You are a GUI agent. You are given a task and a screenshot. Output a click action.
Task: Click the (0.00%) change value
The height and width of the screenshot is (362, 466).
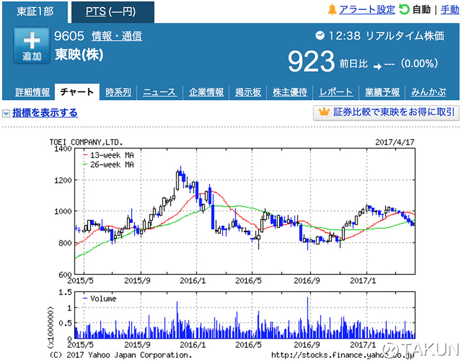(419, 63)
